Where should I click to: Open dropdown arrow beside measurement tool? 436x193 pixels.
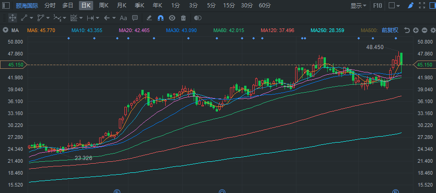click(x=81, y=18)
